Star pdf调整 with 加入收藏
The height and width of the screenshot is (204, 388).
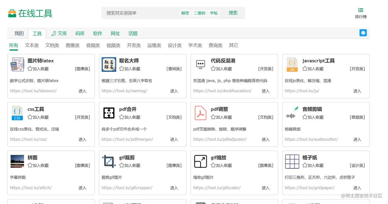click(x=221, y=117)
